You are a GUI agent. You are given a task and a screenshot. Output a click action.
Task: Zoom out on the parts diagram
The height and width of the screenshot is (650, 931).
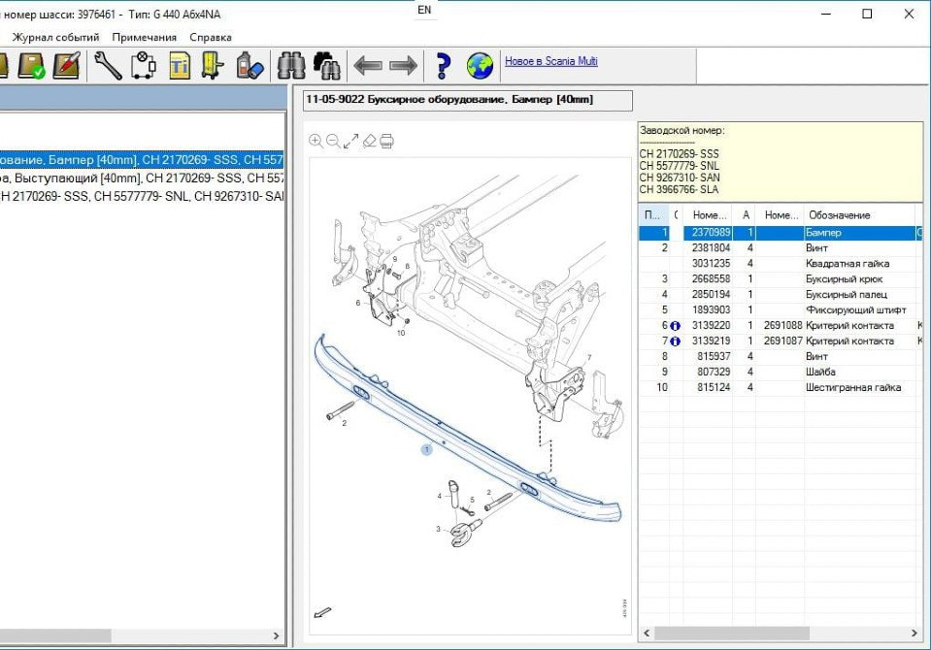coord(333,142)
